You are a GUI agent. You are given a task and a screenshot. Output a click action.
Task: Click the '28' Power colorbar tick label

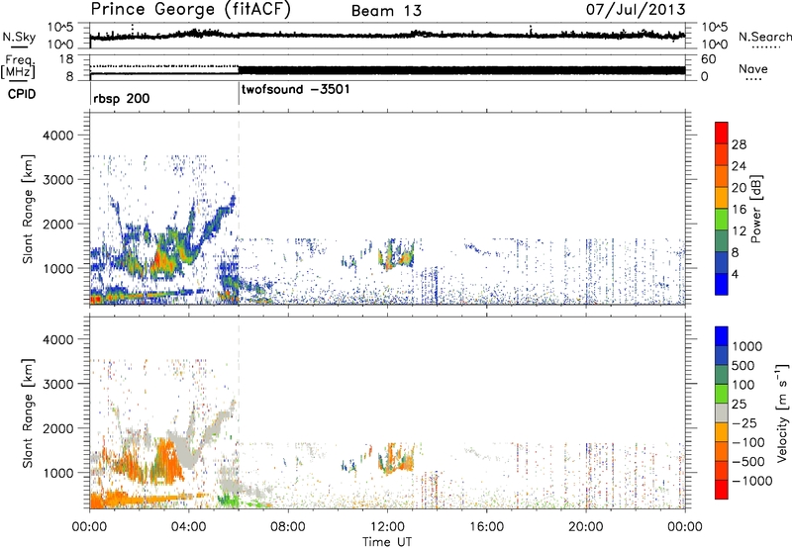click(739, 144)
